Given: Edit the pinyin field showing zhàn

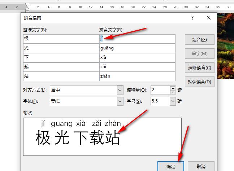Looking at the screenshot, I should pyautogui.click(x=137, y=76).
